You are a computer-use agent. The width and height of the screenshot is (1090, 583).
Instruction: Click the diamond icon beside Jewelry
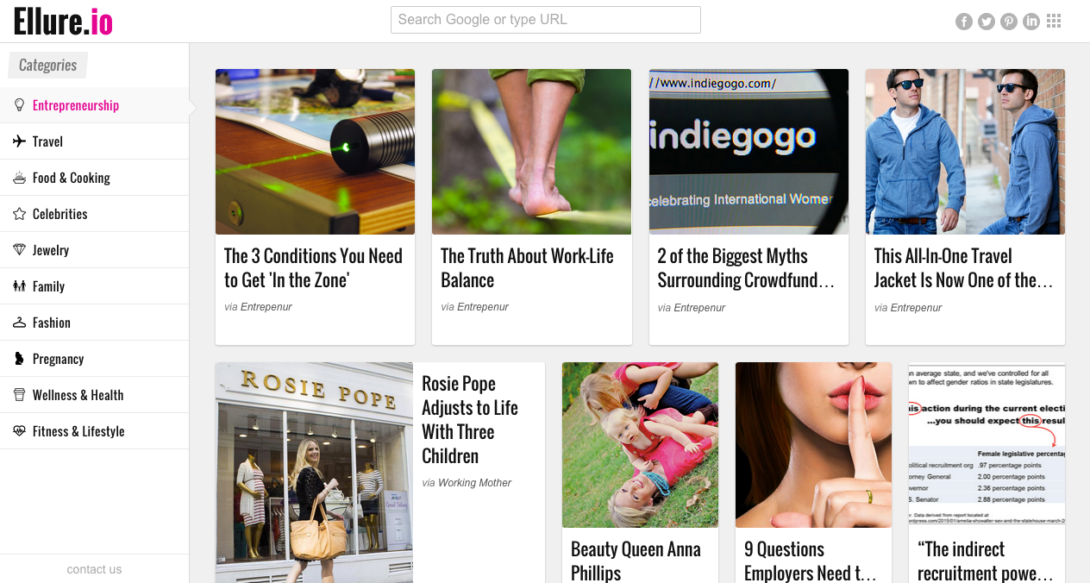click(x=19, y=250)
